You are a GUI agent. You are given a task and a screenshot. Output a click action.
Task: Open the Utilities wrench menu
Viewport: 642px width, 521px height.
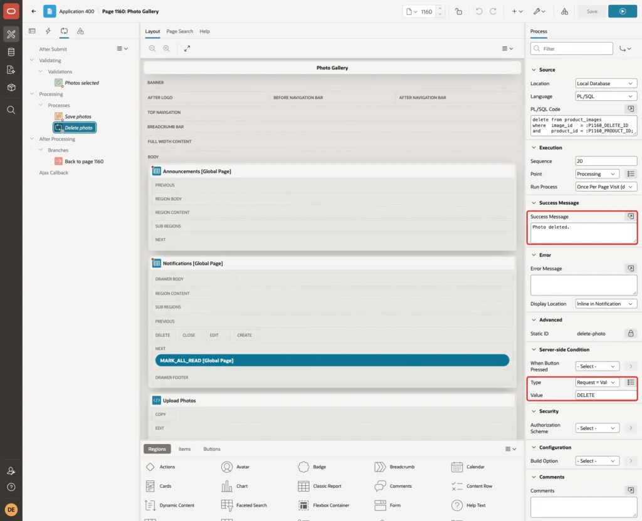pyautogui.click(x=539, y=11)
